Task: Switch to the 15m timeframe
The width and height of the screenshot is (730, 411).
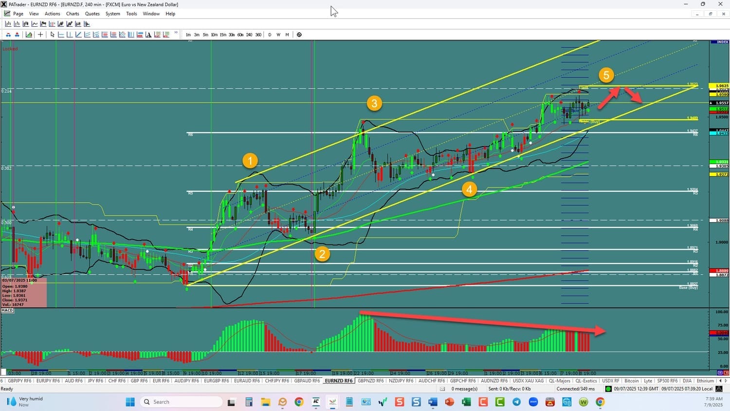Action: click(223, 35)
